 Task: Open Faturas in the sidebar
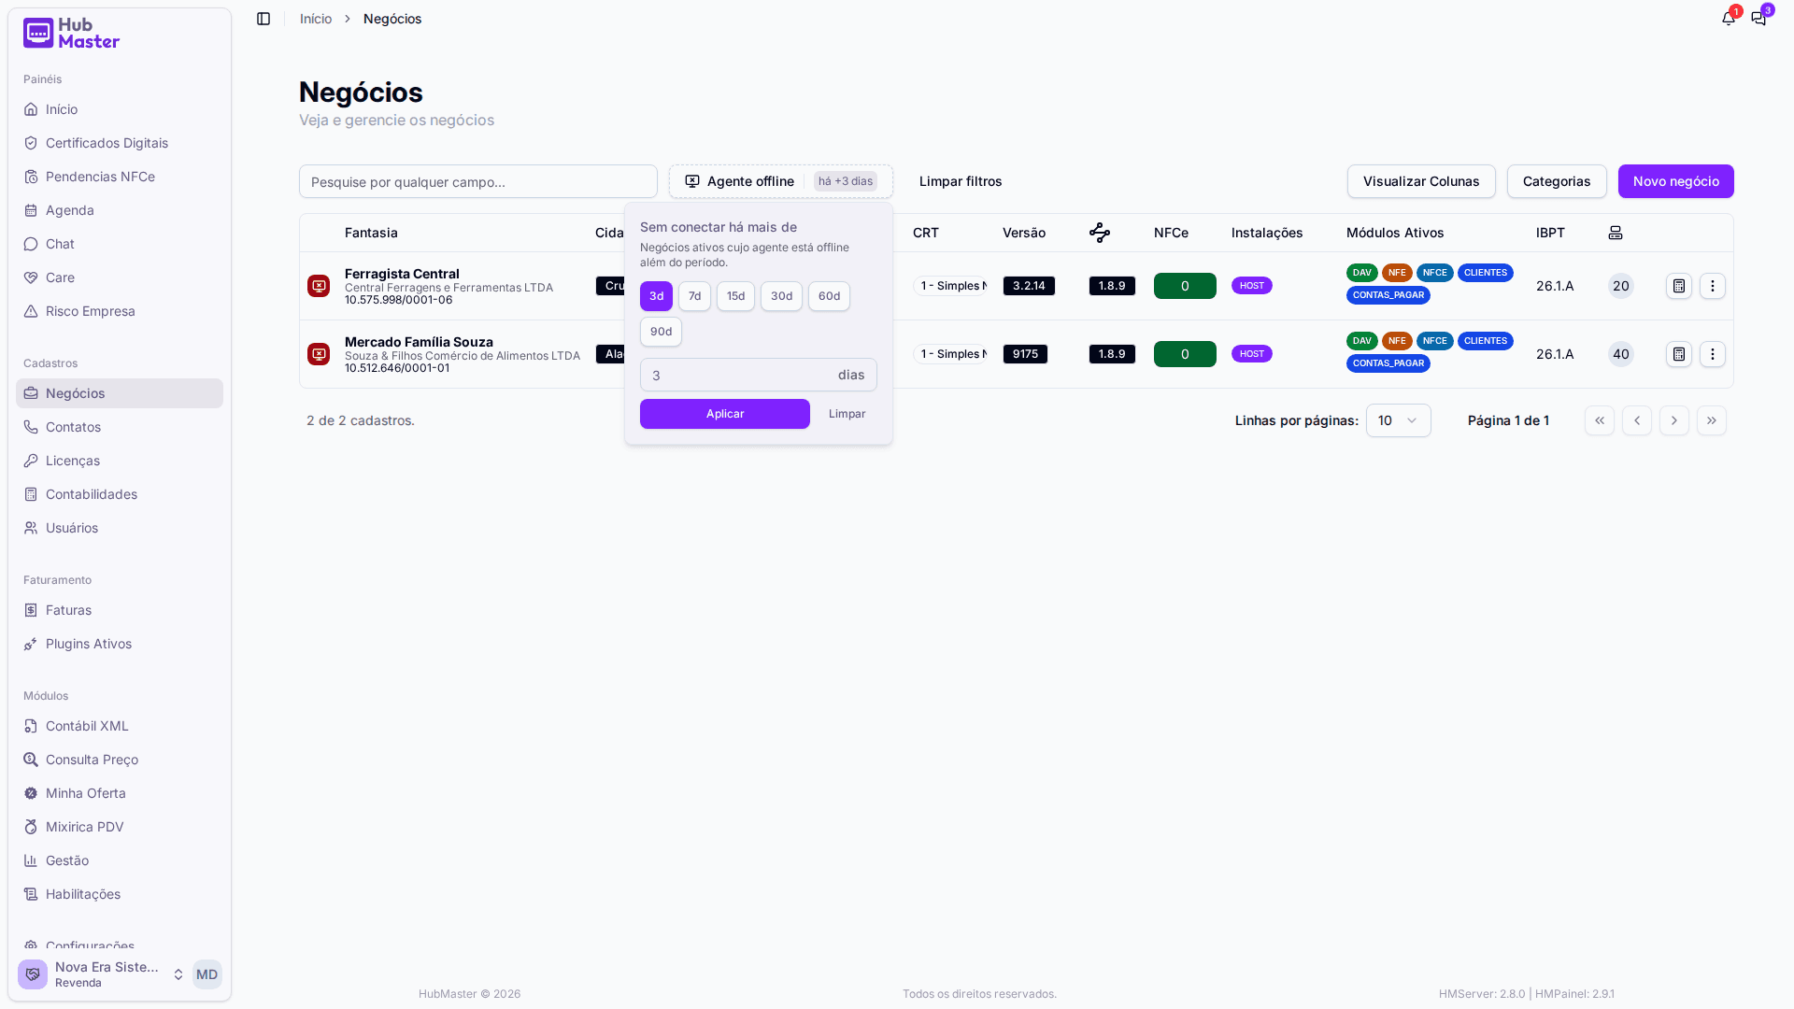pyautogui.click(x=120, y=610)
